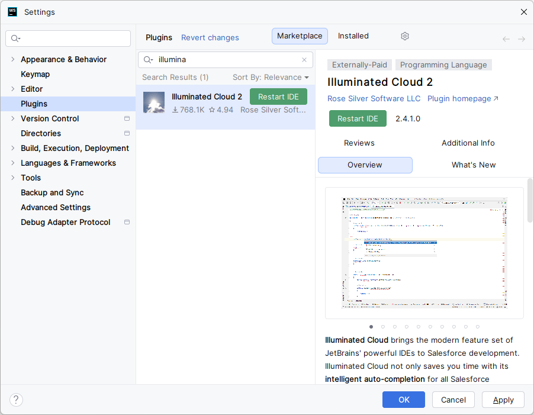Click the plugin screenshot thumbnail
This screenshot has height=415, width=534.
pyautogui.click(x=424, y=253)
